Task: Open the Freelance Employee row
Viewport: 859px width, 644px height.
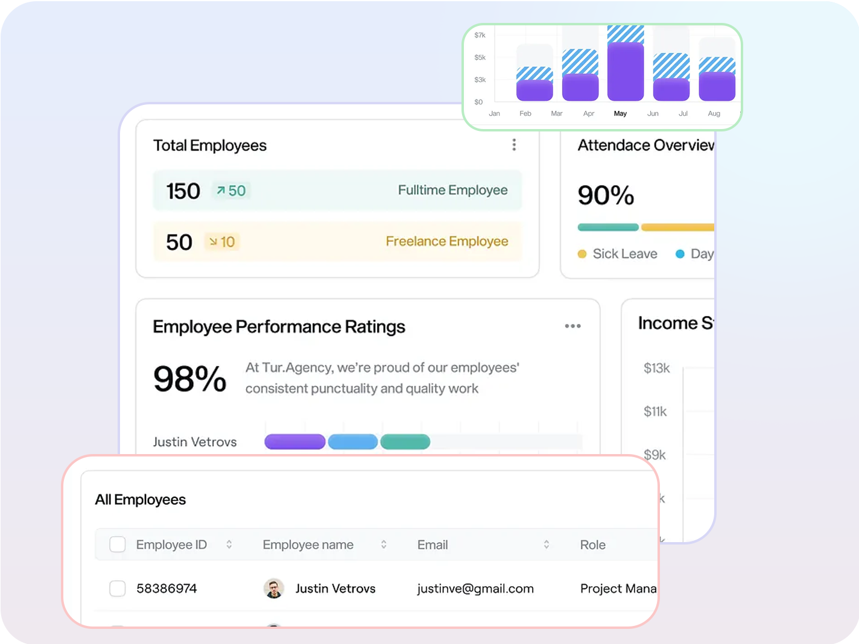Action: [446, 242]
